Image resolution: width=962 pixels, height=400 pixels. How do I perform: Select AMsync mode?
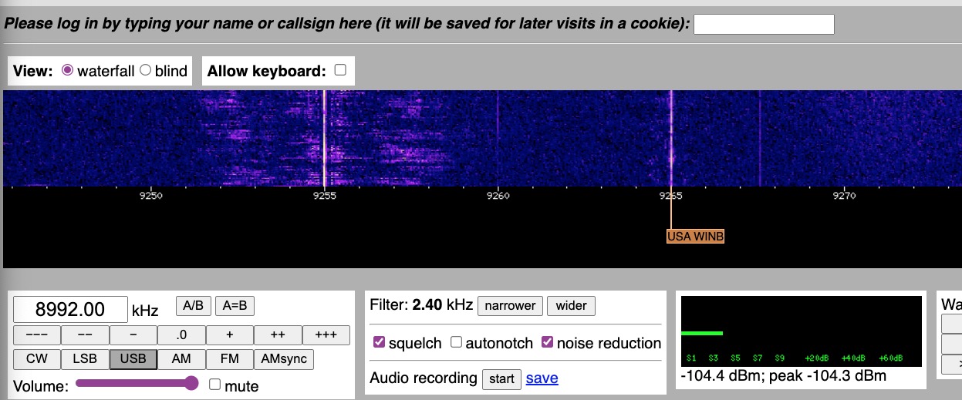[x=284, y=359]
